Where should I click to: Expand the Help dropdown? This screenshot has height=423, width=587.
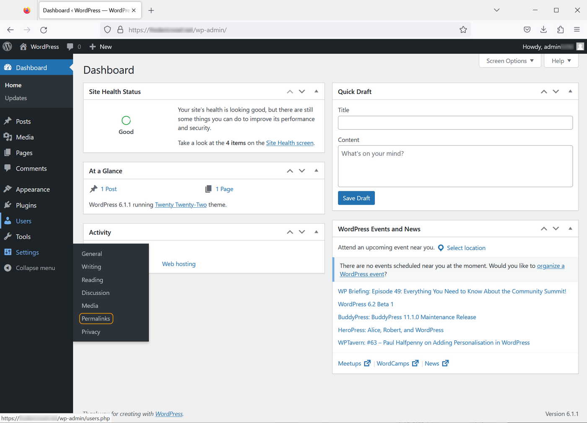click(x=561, y=60)
